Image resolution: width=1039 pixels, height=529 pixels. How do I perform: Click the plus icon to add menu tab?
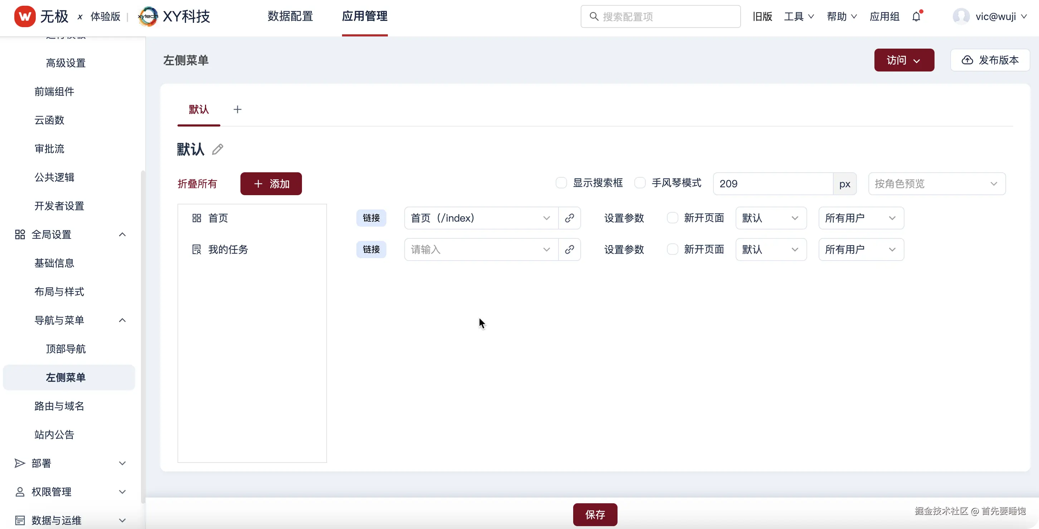(x=237, y=110)
